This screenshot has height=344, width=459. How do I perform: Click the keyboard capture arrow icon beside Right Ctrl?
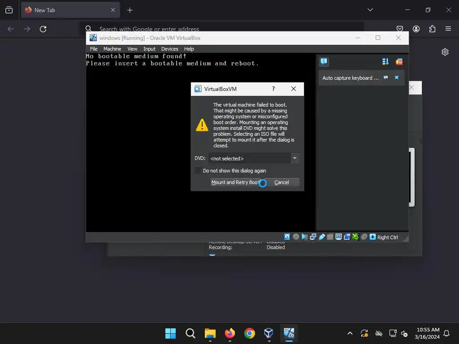point(372,237)
